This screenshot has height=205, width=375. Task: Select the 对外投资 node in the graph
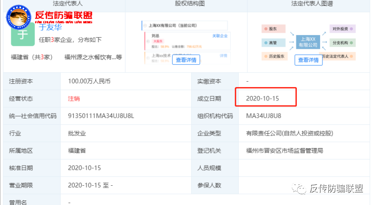(x=343, y=29)
